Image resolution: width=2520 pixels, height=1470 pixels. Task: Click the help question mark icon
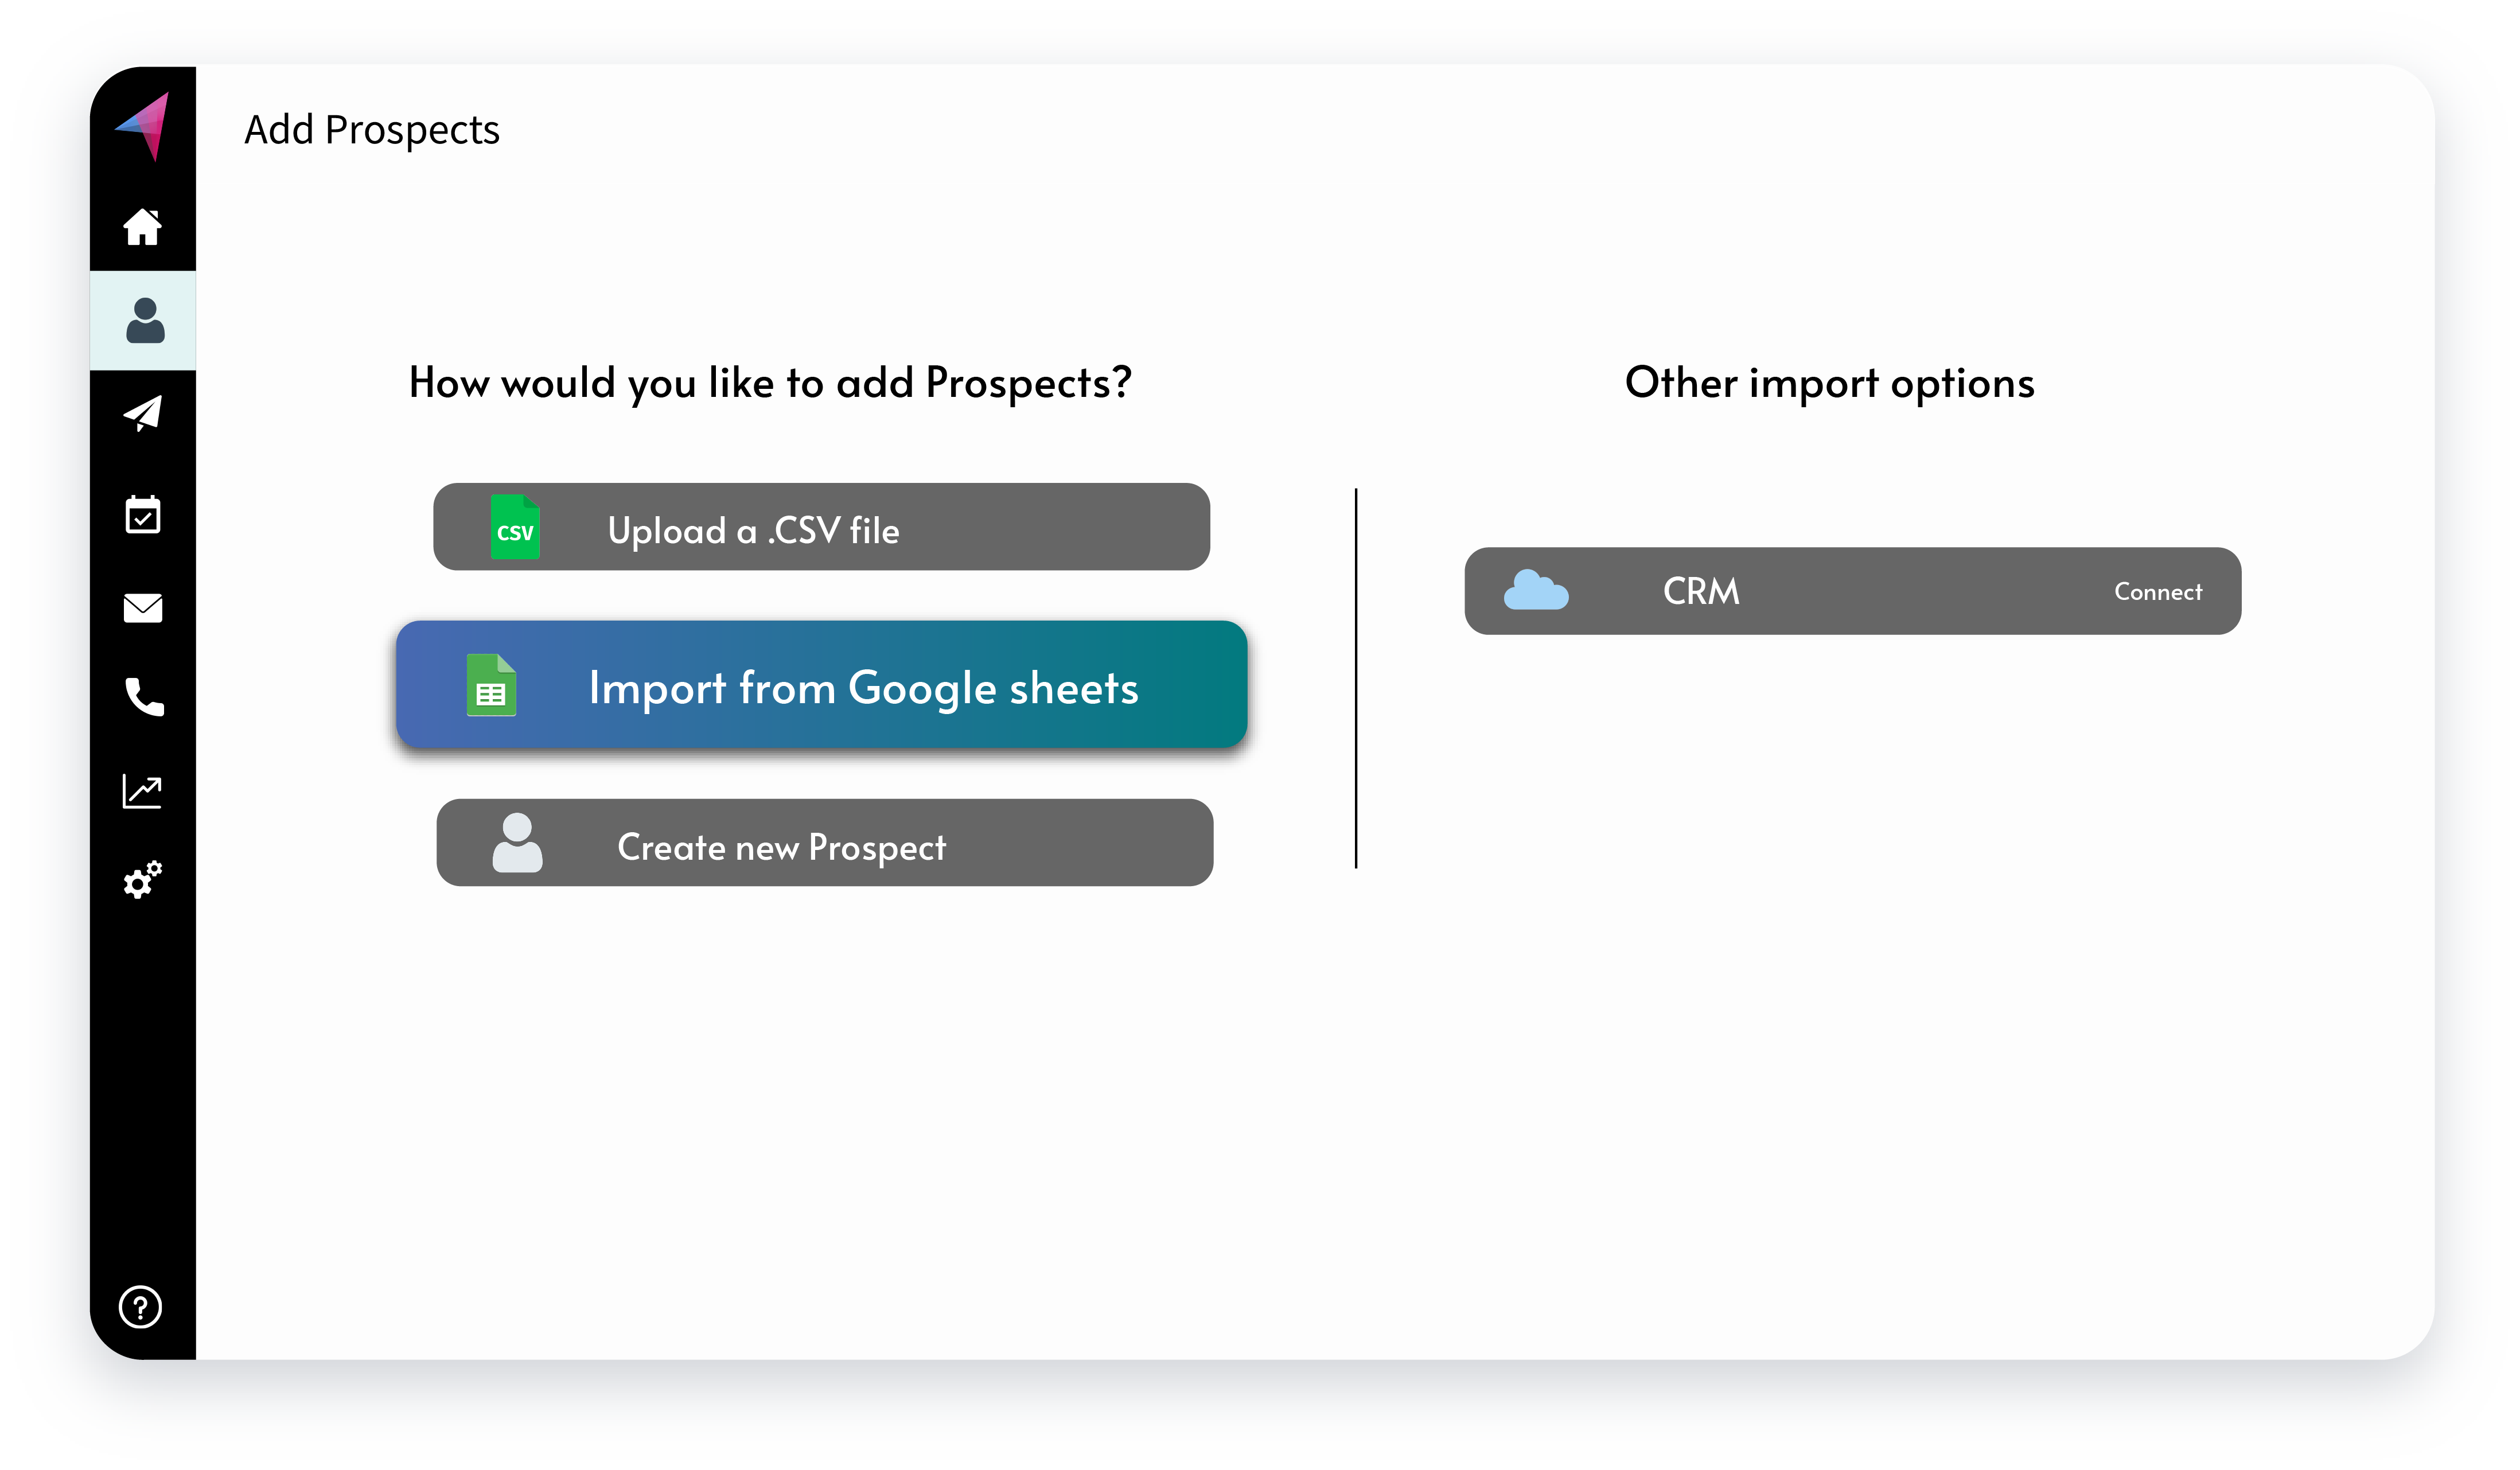point(141,1306)
